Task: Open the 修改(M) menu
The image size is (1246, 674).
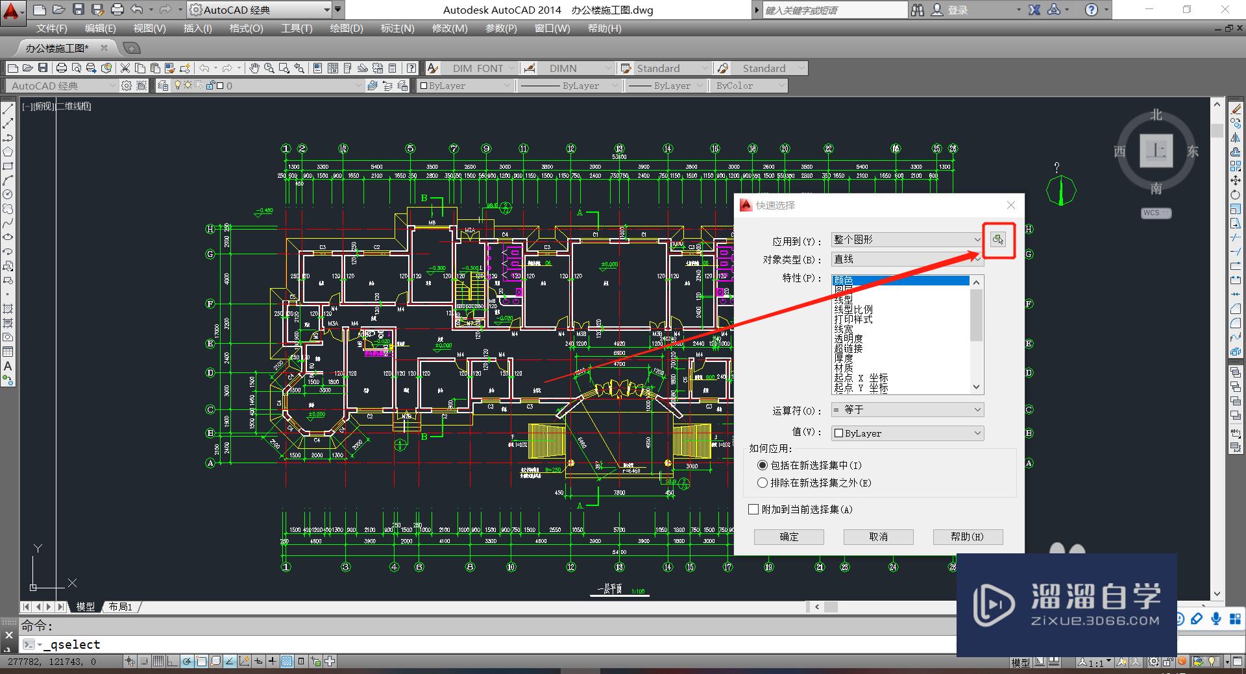Action: click(450, 29)
